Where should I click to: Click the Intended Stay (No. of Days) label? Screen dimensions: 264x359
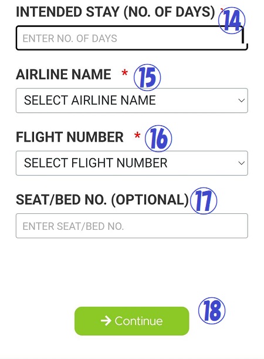(116, 12)
